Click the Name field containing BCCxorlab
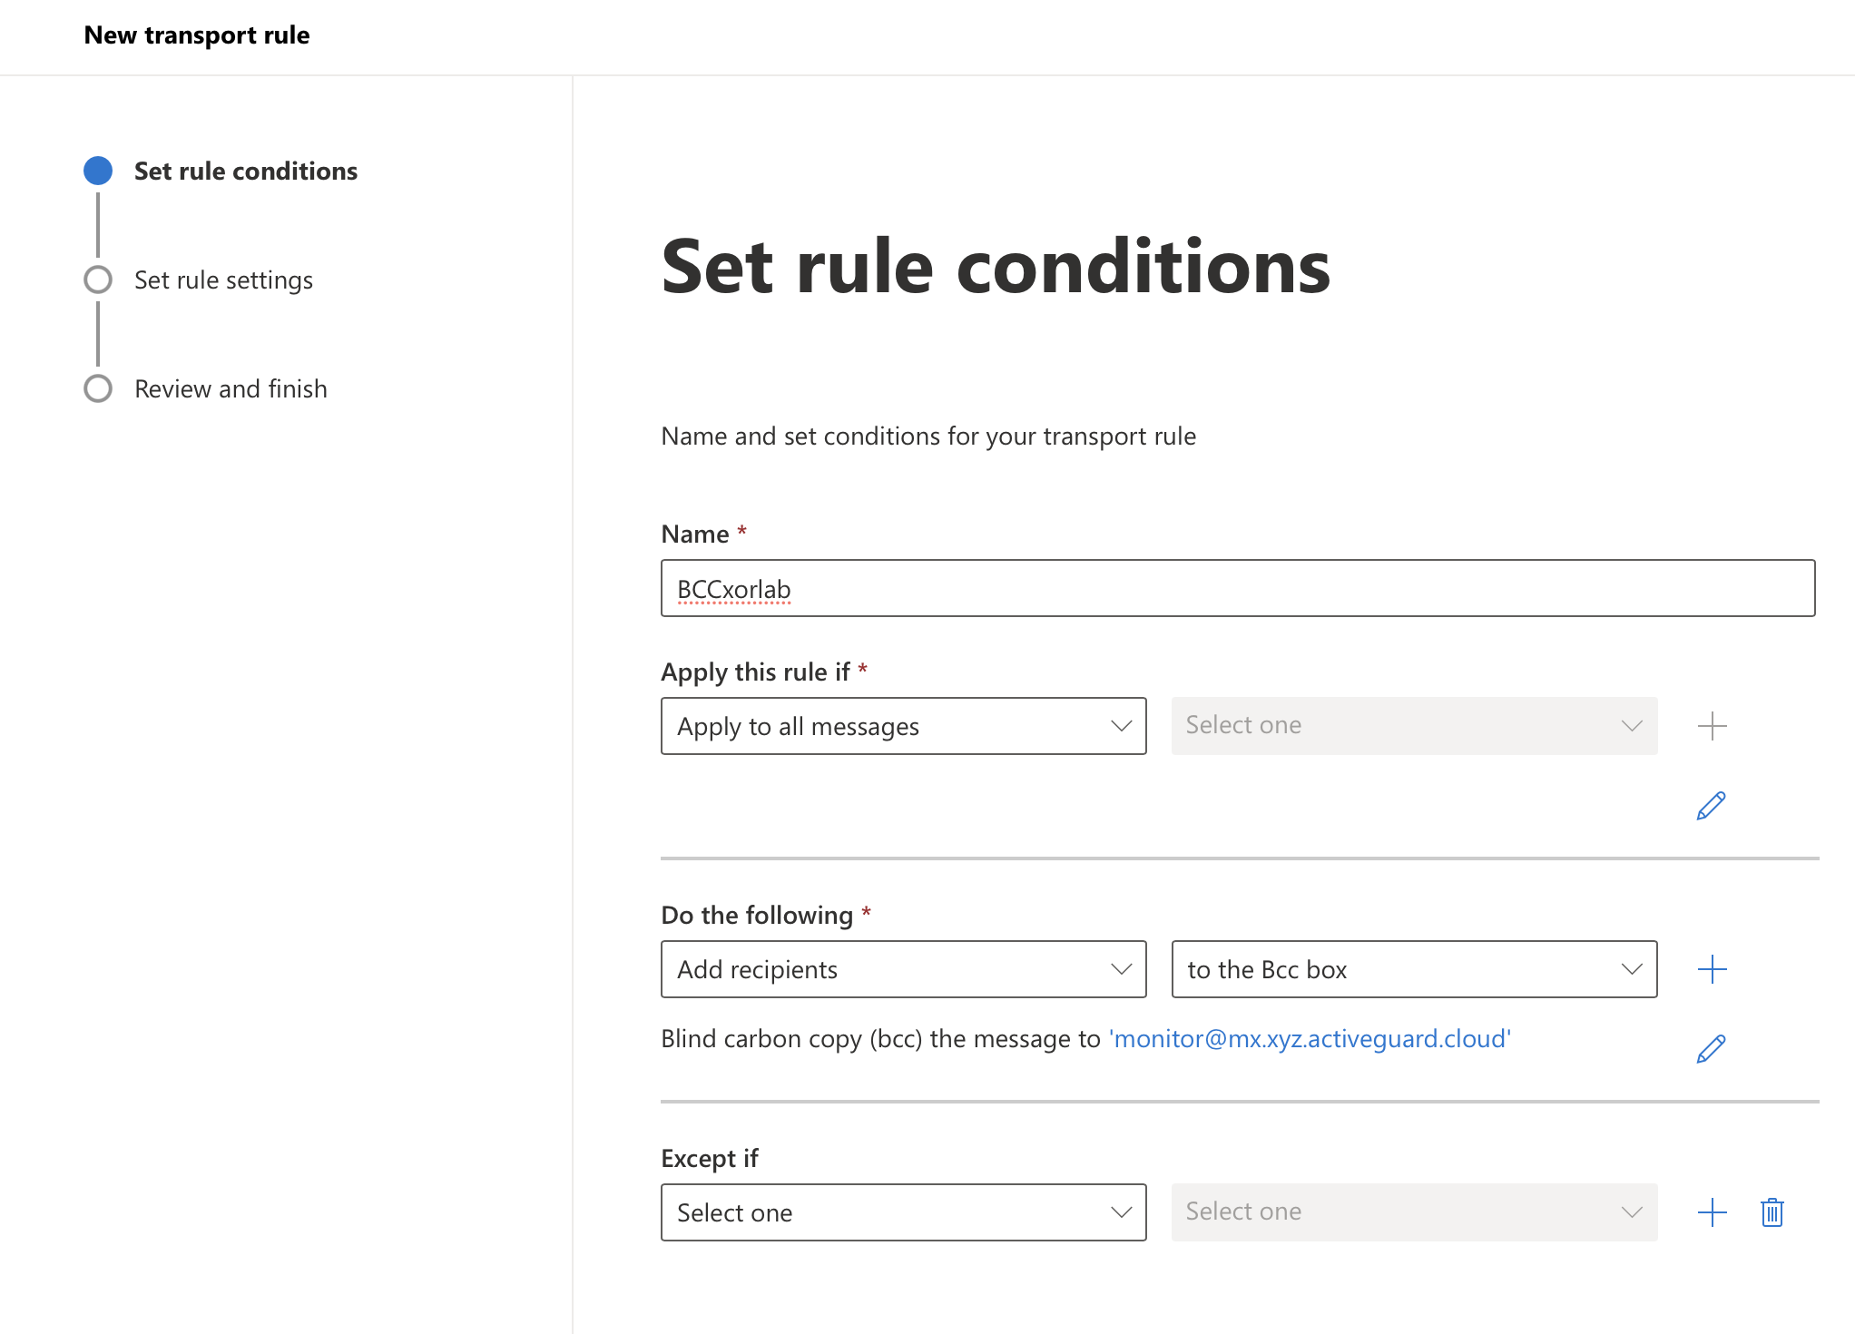This screenshot has width=1855, height=1334. (x=1238, y=588)
